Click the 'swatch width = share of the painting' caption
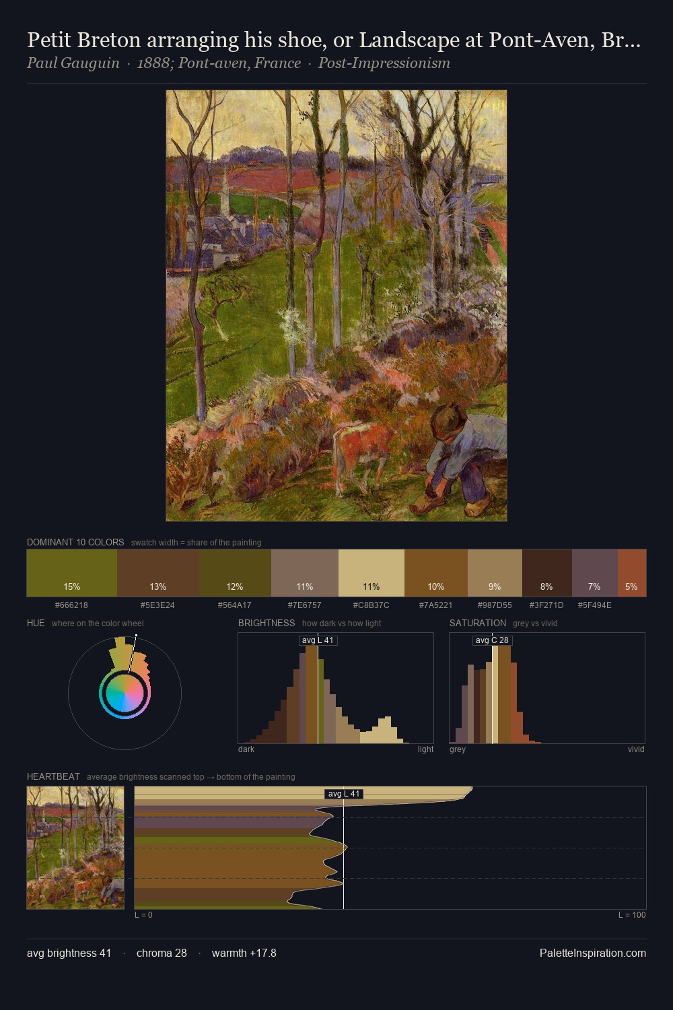Image resolution: width=673 pixels, height=1010 pixels. click(x=197, y=543)
